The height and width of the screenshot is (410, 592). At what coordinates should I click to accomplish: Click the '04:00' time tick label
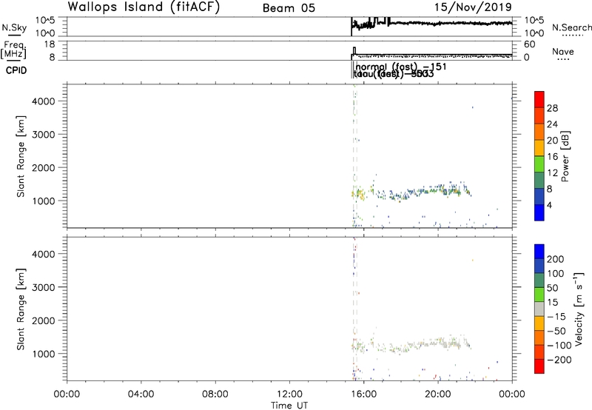click(141, 394)
